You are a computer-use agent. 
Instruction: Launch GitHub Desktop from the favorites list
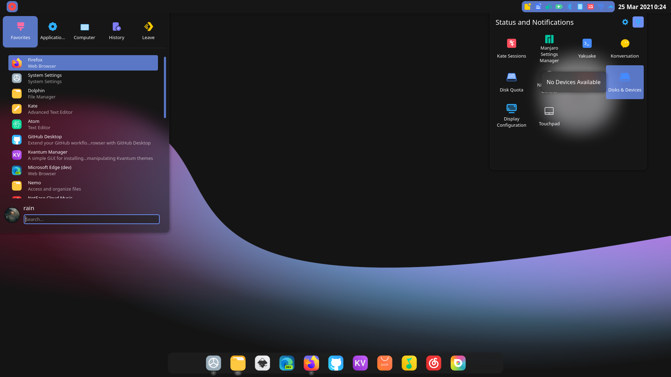(x=83, y=140)
